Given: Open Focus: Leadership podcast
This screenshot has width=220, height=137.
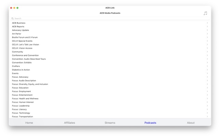Looking at the screenshot, I should pyautogui.click(x=110, y=106).
